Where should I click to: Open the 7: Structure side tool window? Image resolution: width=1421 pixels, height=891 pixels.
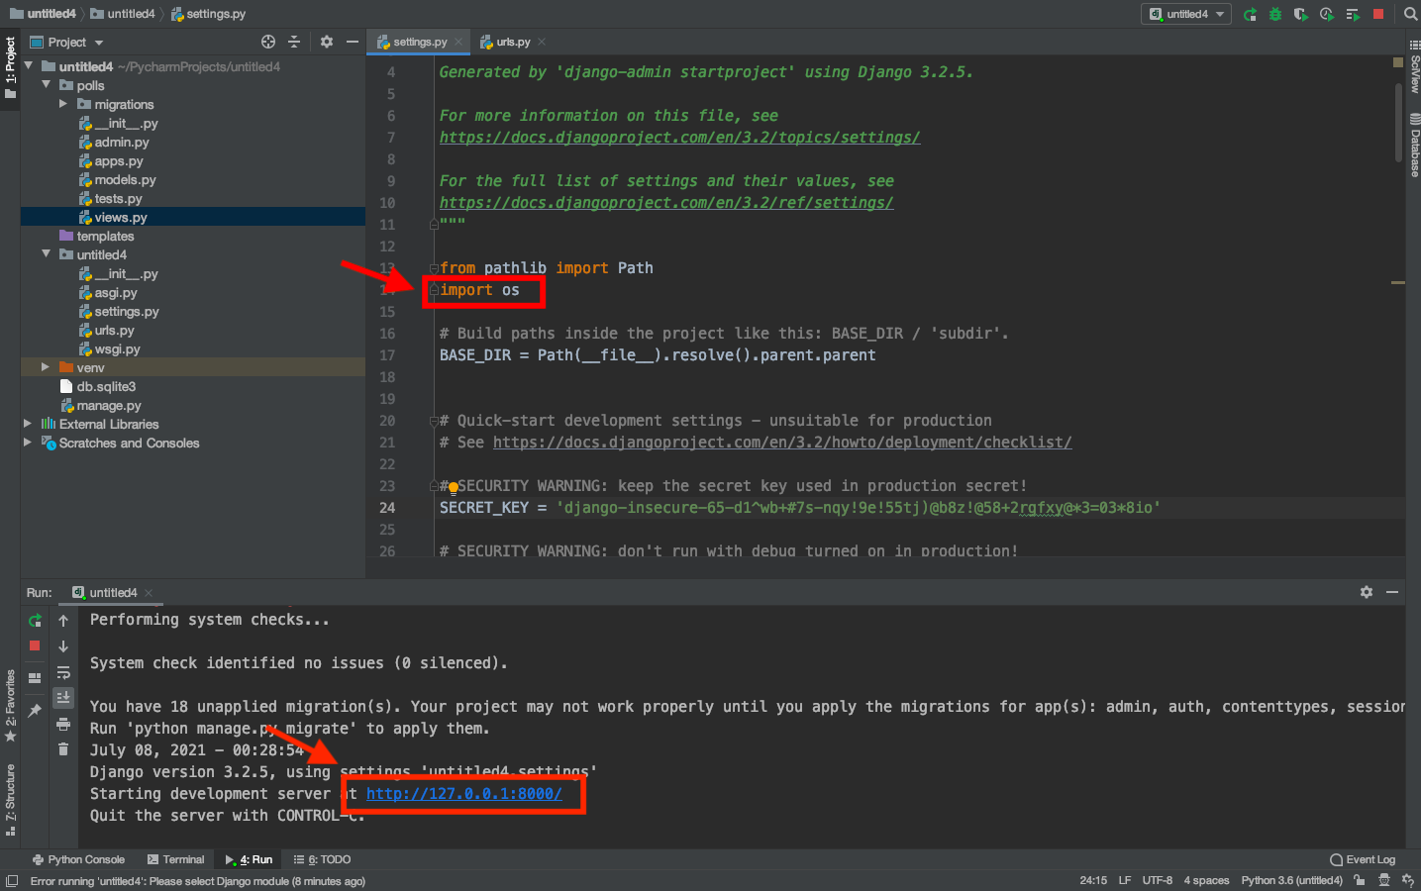point(11,800)
